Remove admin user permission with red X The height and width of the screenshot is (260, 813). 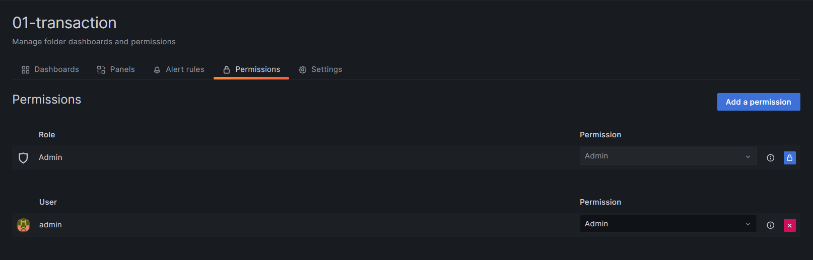789,225
